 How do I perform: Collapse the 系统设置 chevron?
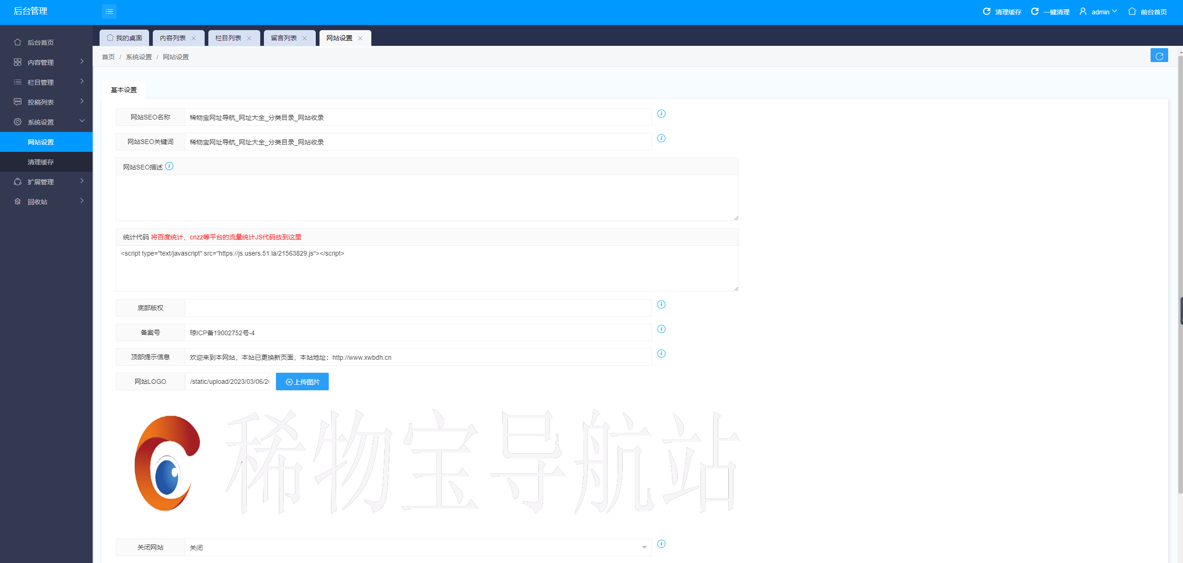[x=82, y=121]
